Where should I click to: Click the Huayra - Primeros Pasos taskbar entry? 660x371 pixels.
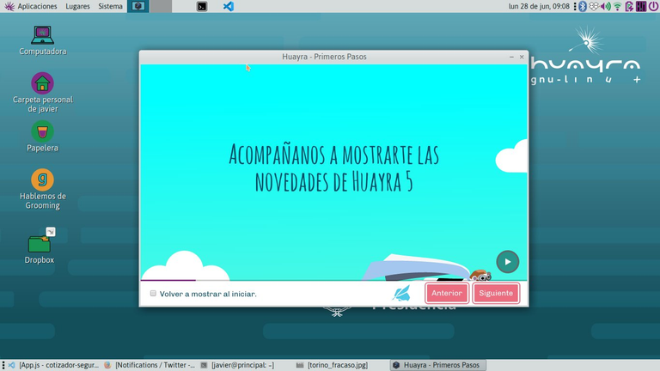coord(437,365)
